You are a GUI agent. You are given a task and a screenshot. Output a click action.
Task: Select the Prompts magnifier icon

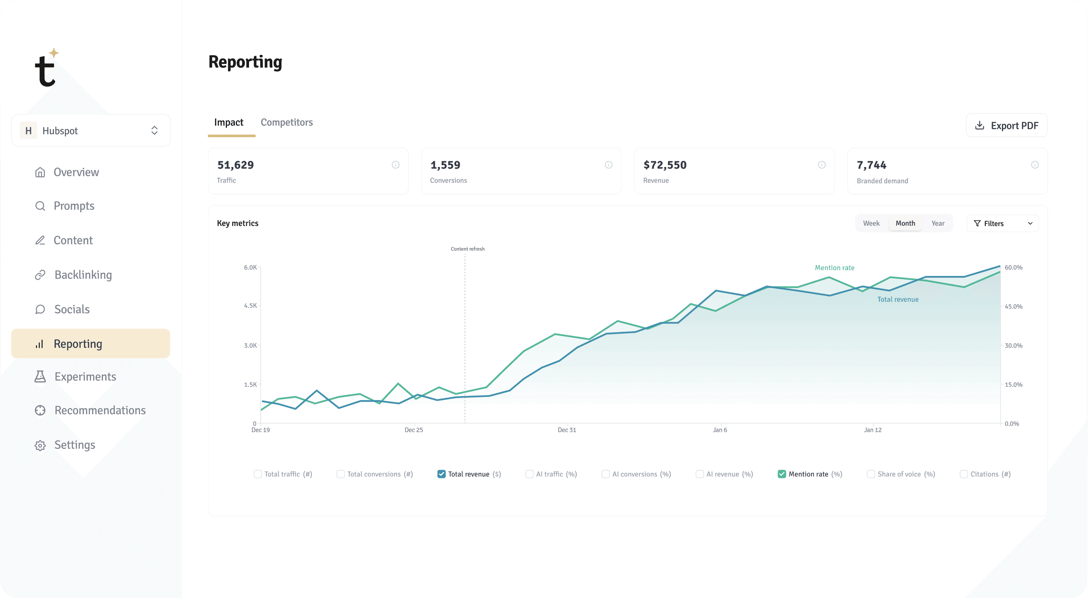[x=40, y=206]
